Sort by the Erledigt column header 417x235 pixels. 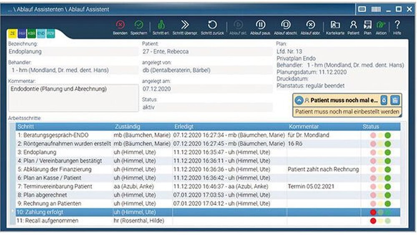184,126
